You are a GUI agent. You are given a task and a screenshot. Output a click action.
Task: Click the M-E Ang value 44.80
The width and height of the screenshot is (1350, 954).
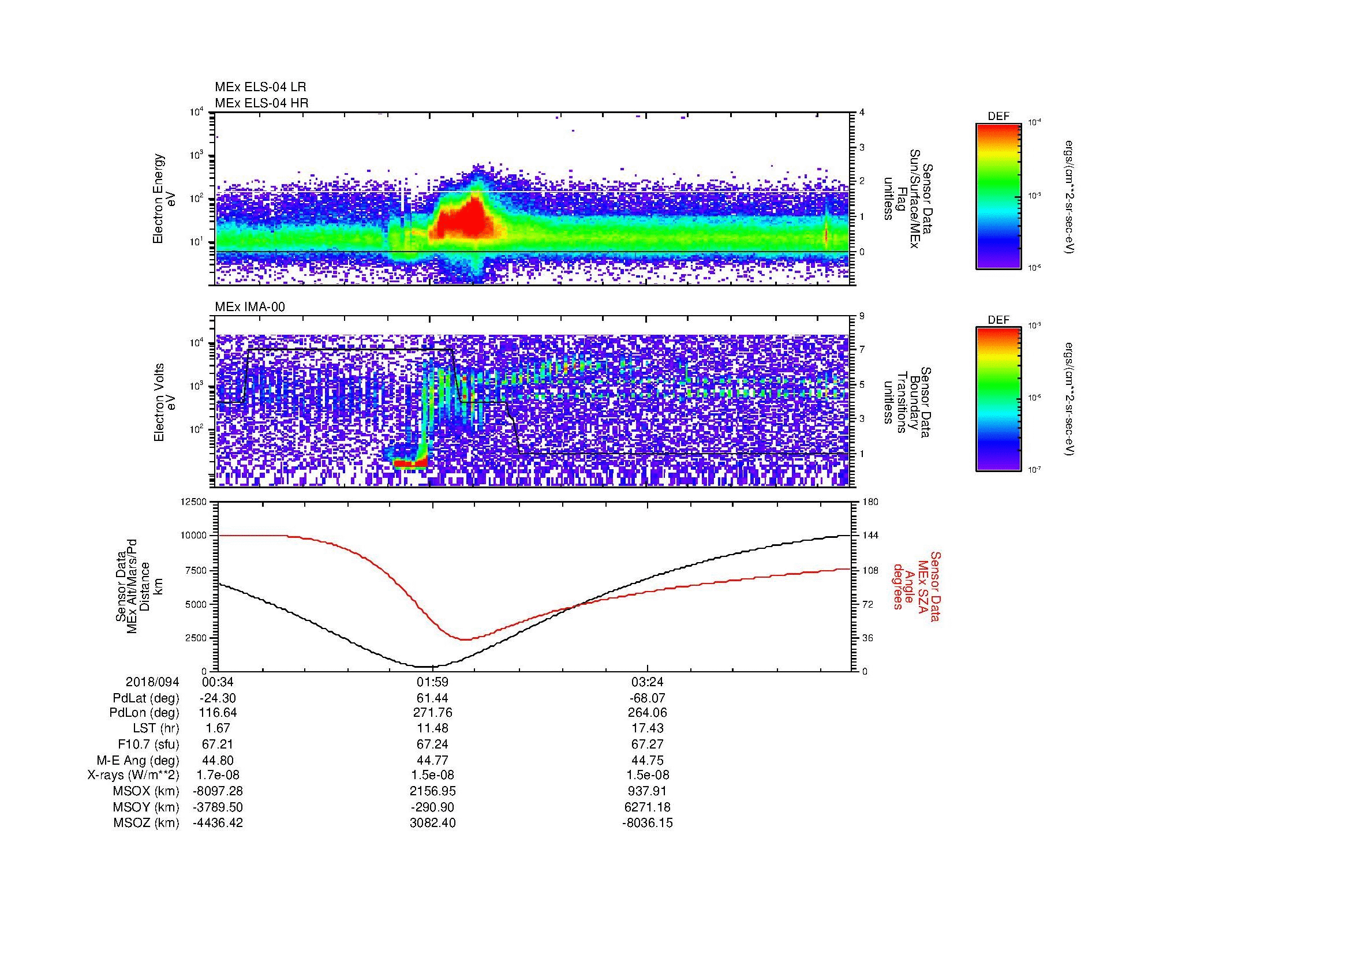(x=218, y=760)
